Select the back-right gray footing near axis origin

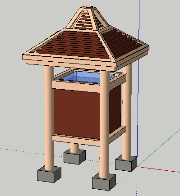click(126, 164)
